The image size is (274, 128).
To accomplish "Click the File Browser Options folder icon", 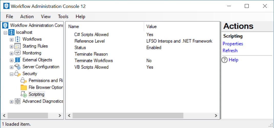I will coord(24,87).
